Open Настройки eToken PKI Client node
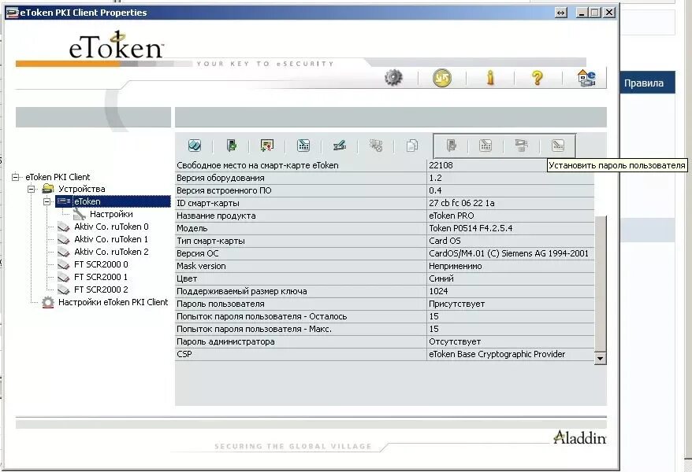The height and width of the screenshot is (472, 692). [113, 303]
